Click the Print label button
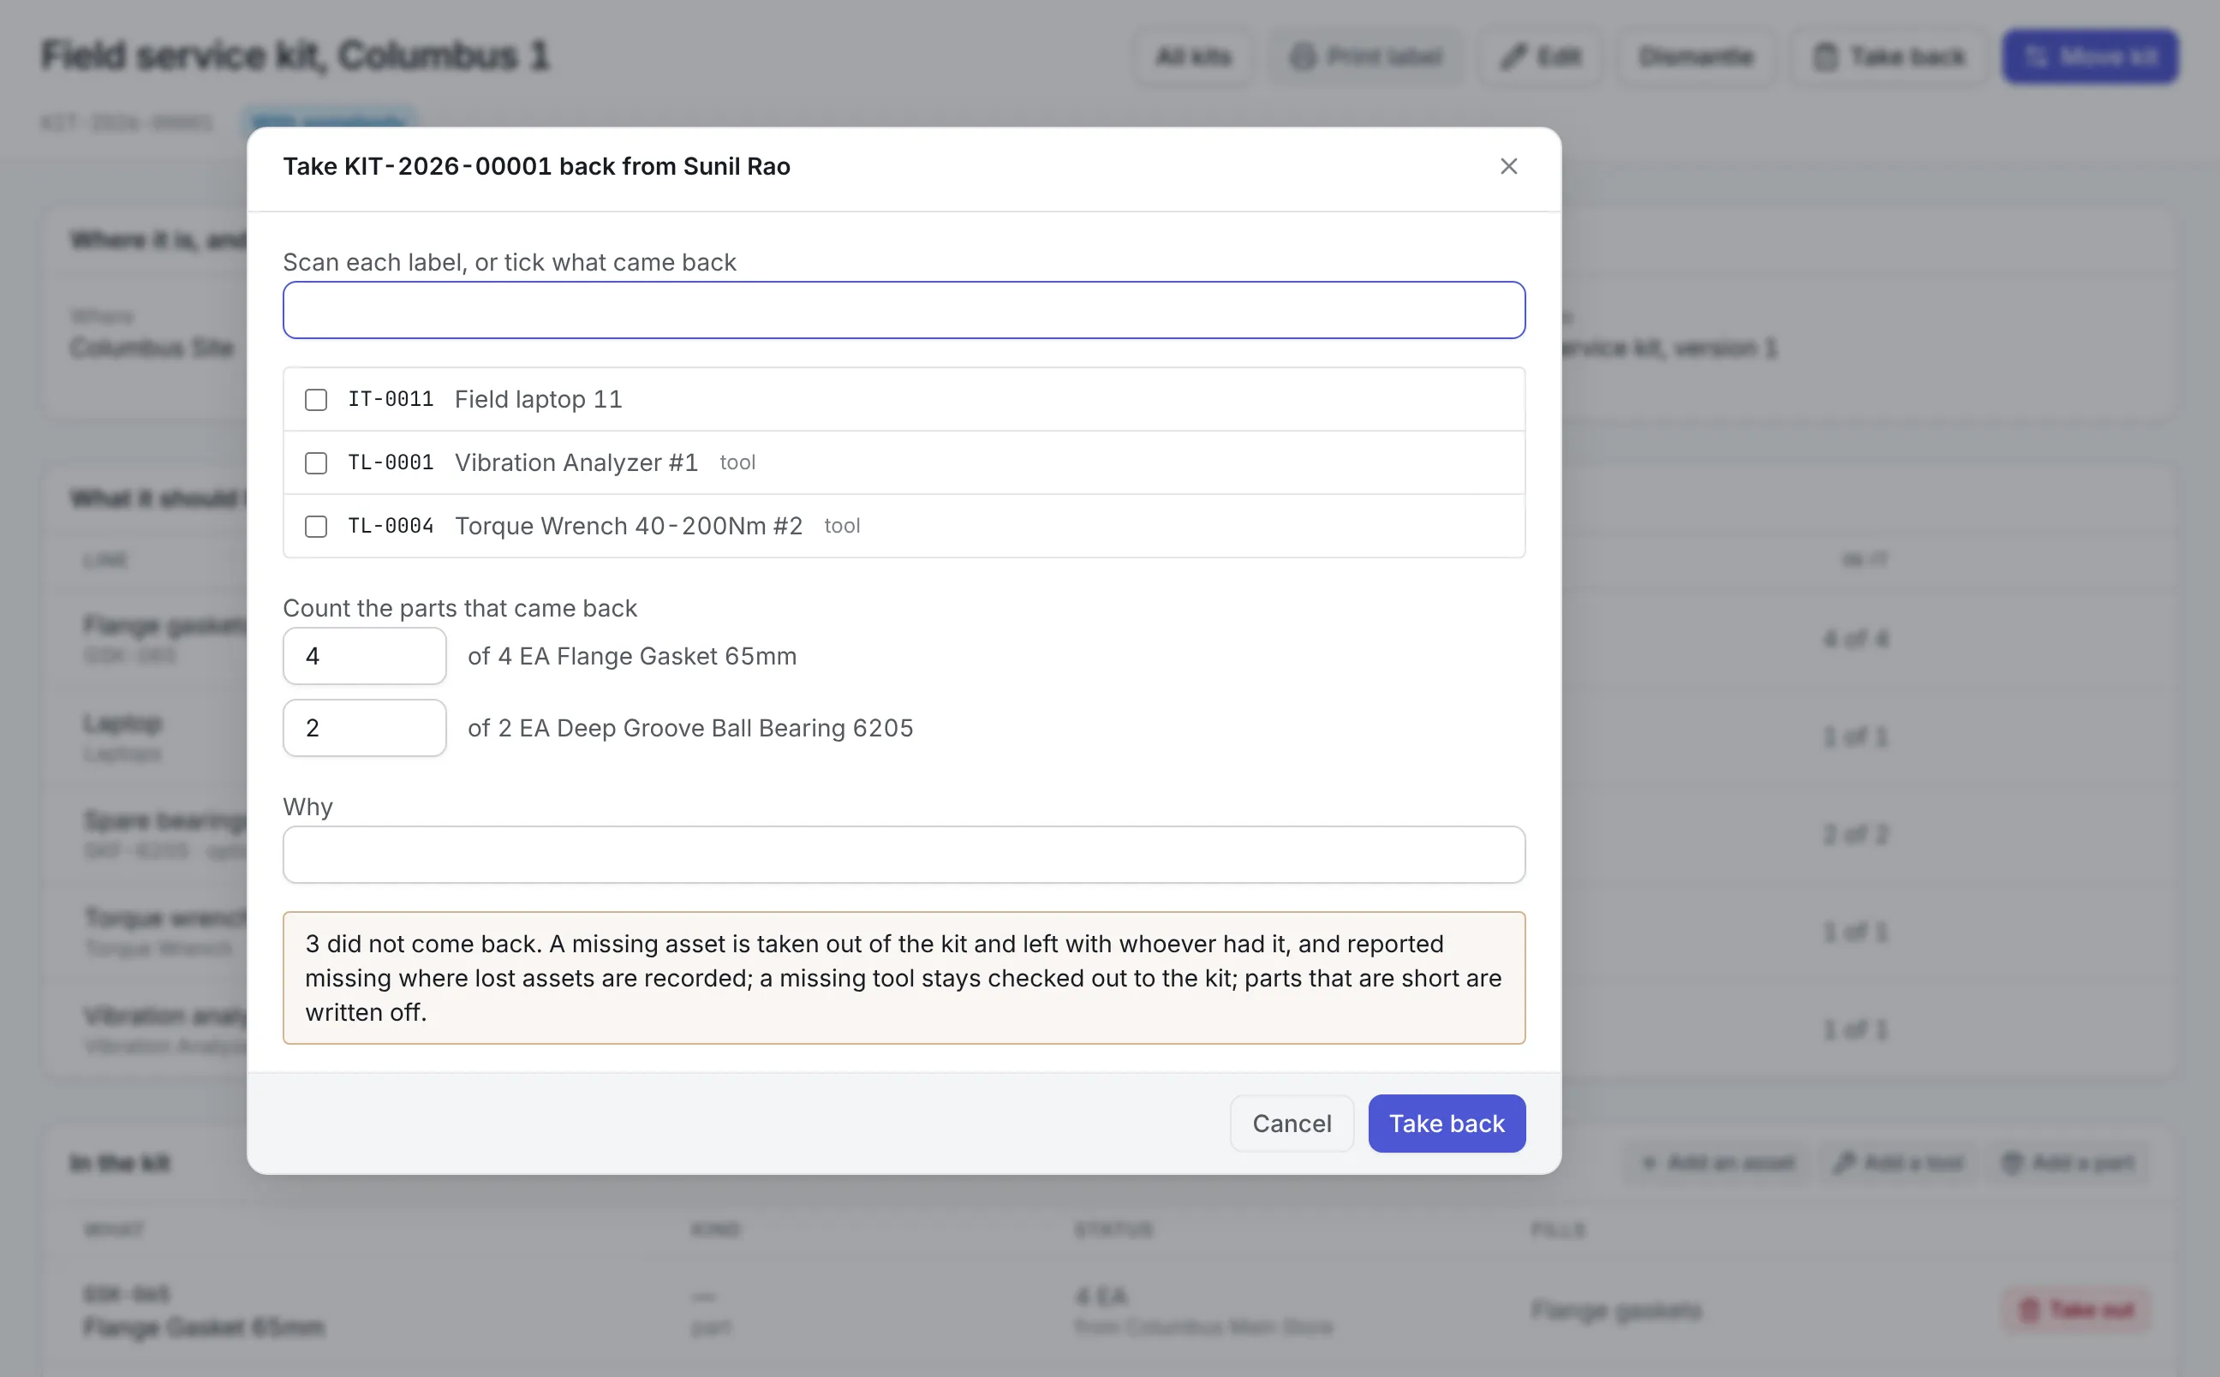This screenshot has height=1377, width=2220. (x=1366, y=57)
